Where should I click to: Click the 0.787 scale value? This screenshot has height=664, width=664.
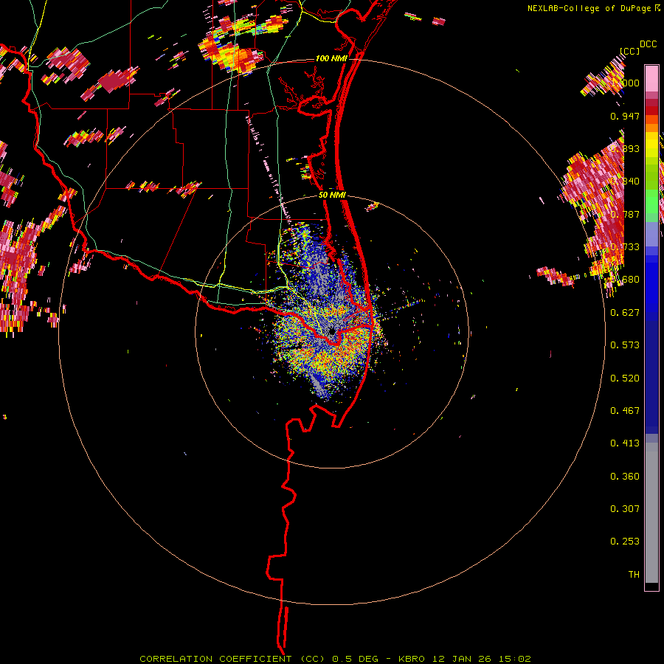tap(625, 214)
